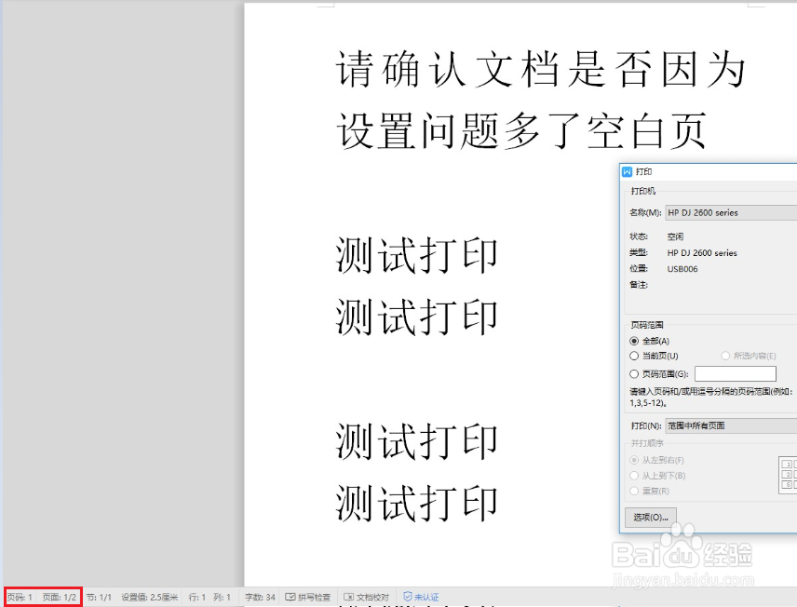The width and height of the screenshot is (797, 607).
Task: Click the WPS logo on print dialog titlebar
Action: coord(627,171)
